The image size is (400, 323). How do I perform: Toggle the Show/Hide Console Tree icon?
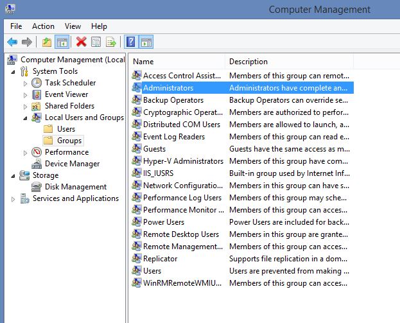point(62,42)
